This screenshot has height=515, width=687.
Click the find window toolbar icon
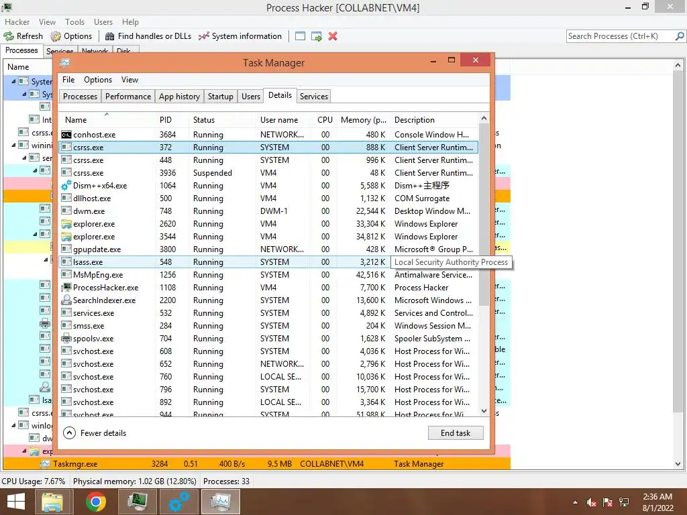pos(300,36)
